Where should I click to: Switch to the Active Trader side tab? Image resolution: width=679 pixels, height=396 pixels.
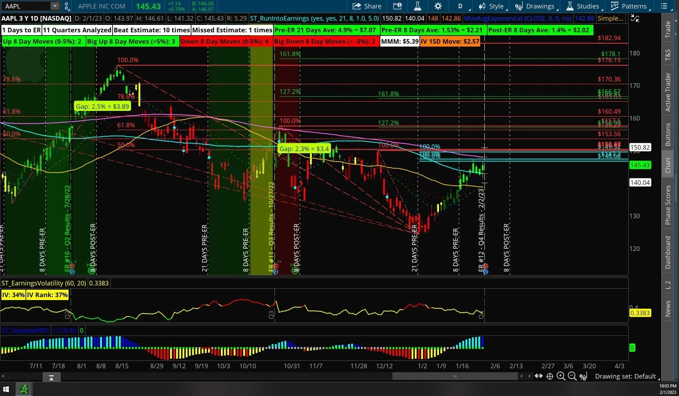click(x=668, y=92)
